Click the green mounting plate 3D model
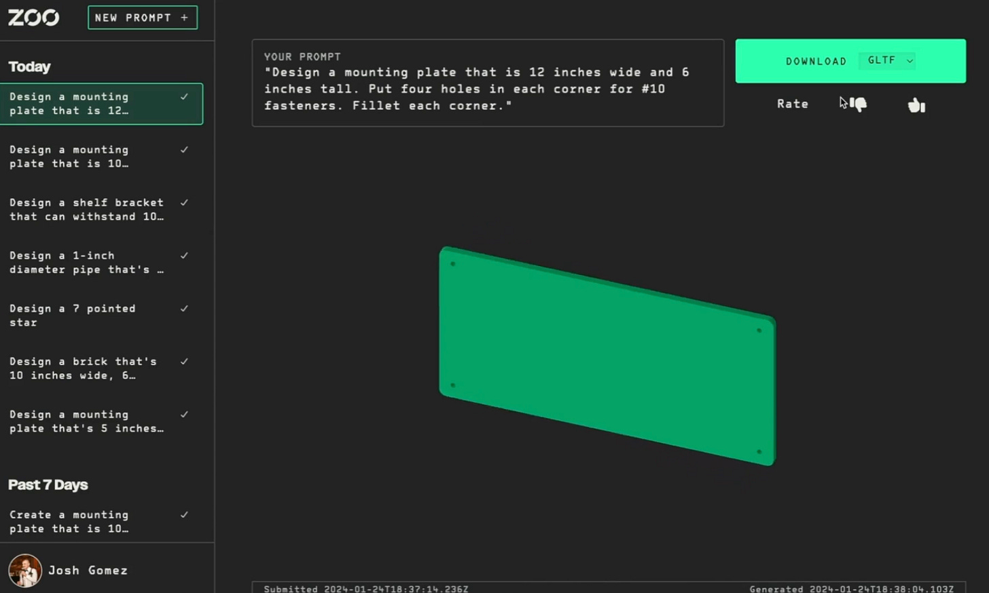The width and height of the screenshot is (989, 593). coord(607,356)
